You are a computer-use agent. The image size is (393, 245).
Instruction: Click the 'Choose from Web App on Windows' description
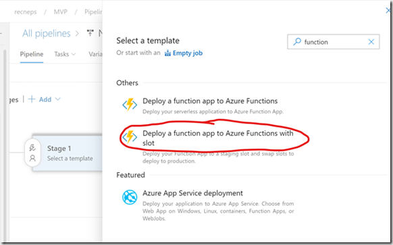(218, 211)
